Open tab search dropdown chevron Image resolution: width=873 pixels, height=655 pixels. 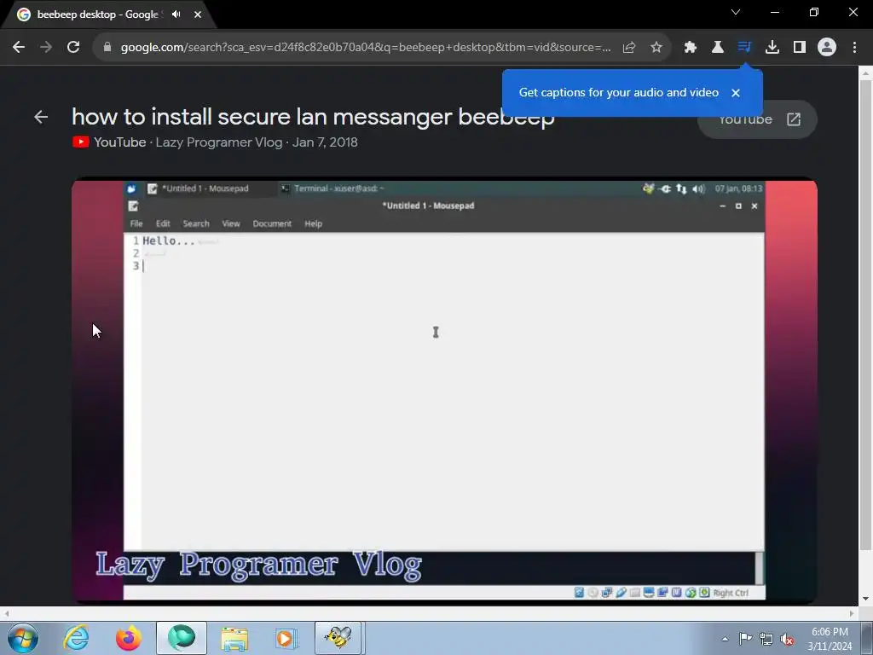(736, 12)
